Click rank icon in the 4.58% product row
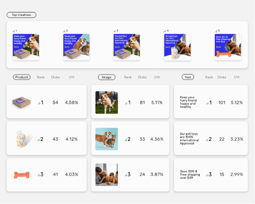This screenshot has width=255, height=204. [x=39, y=103]
